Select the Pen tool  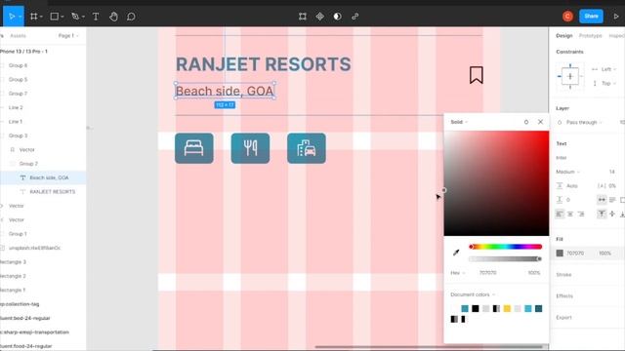(75, 17)
